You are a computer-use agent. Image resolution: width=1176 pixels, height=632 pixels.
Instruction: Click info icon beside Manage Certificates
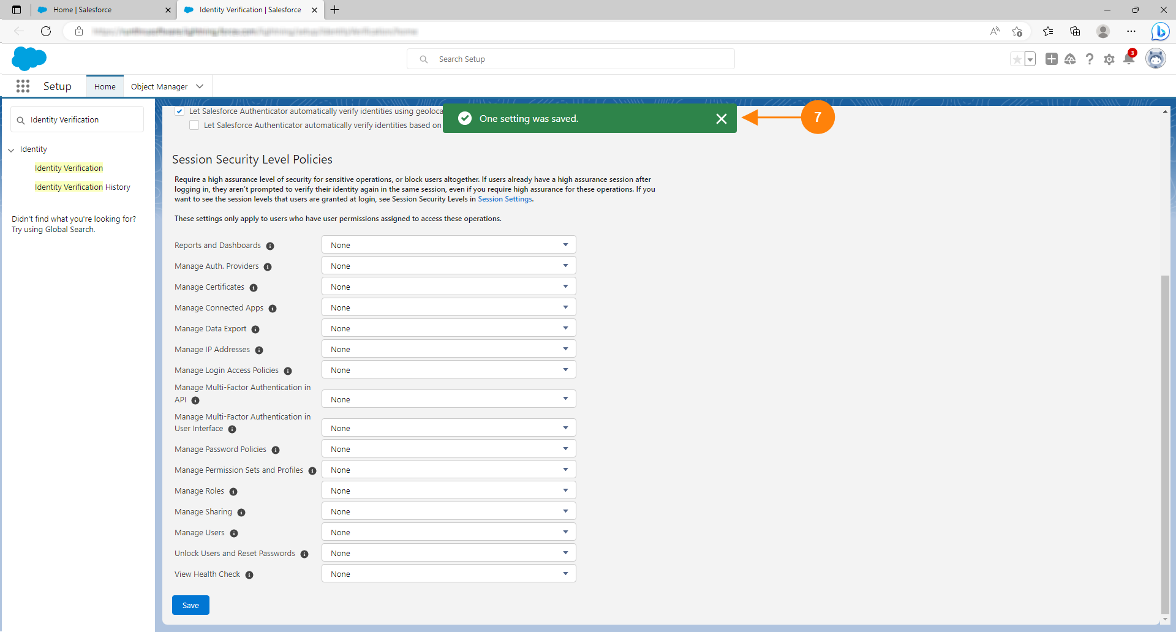click(254, 288)
